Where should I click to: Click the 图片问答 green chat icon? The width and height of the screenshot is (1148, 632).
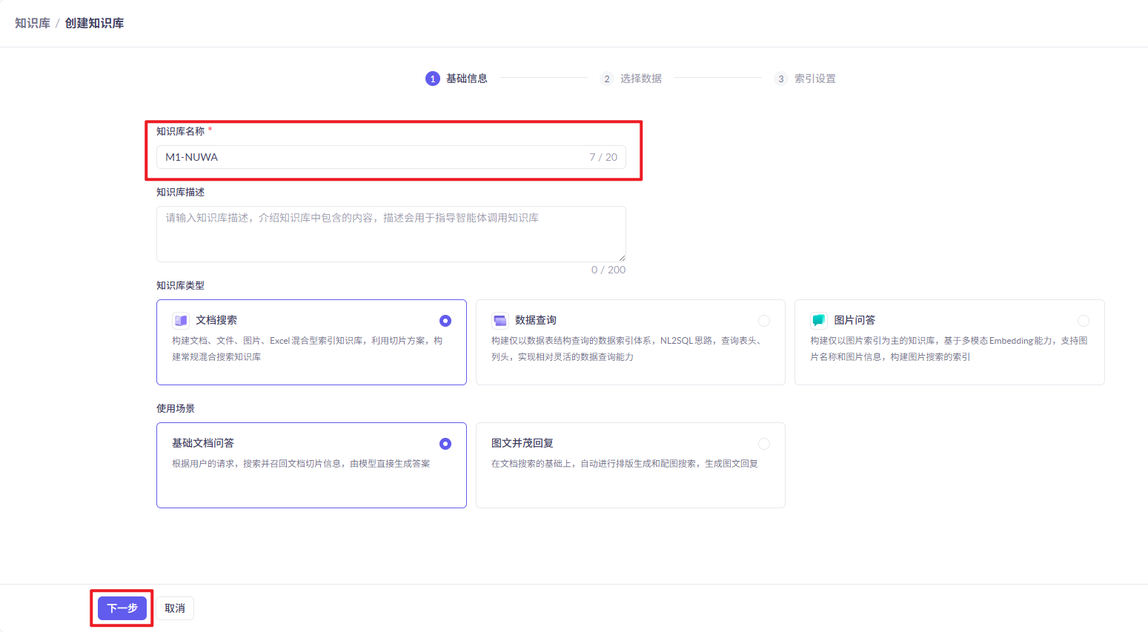[818, 320]
